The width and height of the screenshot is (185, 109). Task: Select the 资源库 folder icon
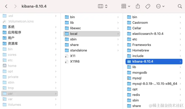pyautogui.click(x=5, y=44)
